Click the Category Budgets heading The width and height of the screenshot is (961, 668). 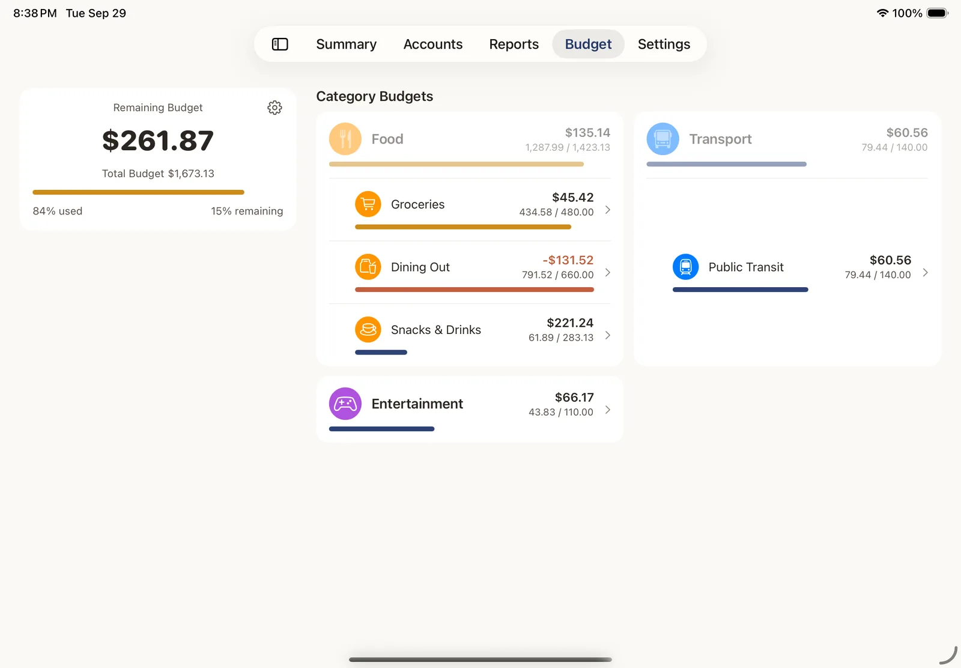click(375, 96)
